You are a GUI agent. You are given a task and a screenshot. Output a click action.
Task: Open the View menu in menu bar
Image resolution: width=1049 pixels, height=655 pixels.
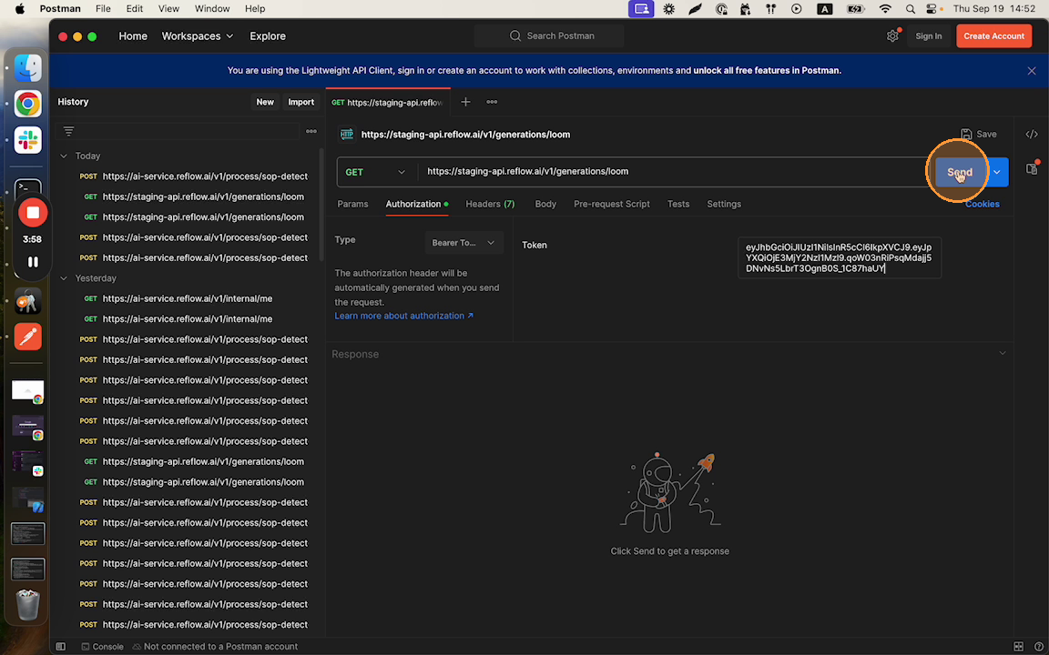(168, 9)
